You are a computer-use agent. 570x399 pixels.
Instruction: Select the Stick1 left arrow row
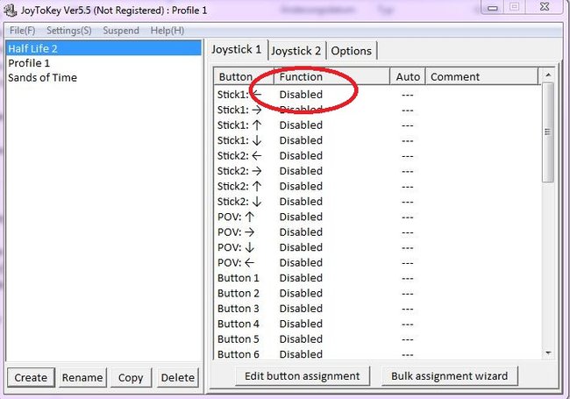[x=377, y=95]
